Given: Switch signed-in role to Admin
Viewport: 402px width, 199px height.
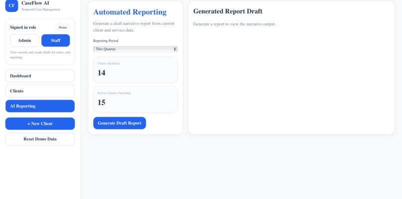Looking at the screenshot, I should (24, 40).
